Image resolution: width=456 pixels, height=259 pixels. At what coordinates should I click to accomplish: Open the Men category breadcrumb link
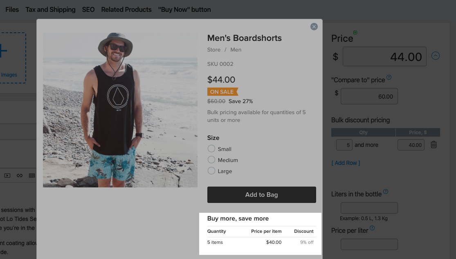point(236,50)
